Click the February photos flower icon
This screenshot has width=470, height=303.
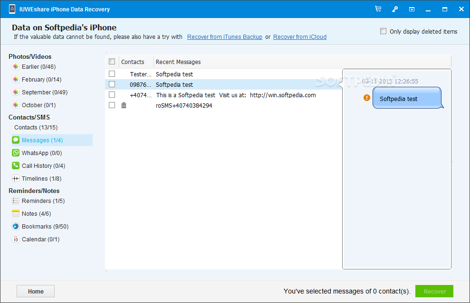click(16, 79)
